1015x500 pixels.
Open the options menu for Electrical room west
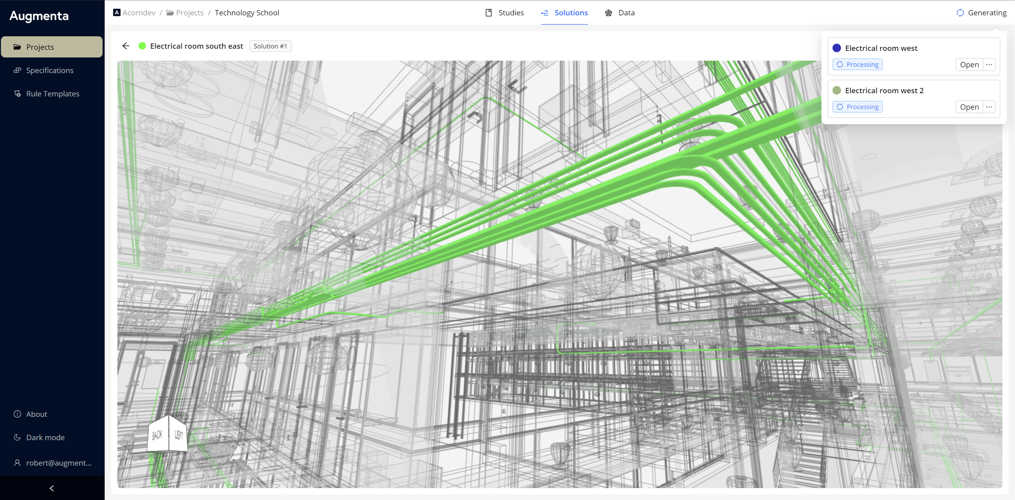(989, 64)
